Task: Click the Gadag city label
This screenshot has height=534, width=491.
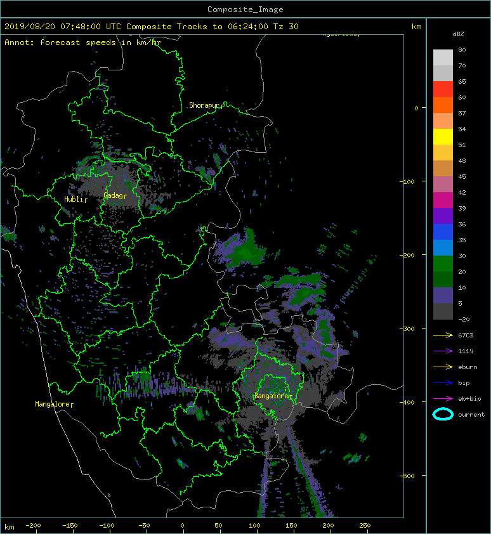Action: pyautogui.click(x=114, y=195)
